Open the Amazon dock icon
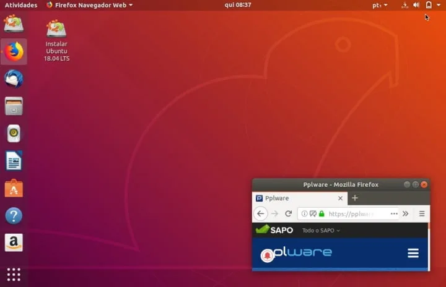This screenshot has height=287, width=446. point(14,242)
